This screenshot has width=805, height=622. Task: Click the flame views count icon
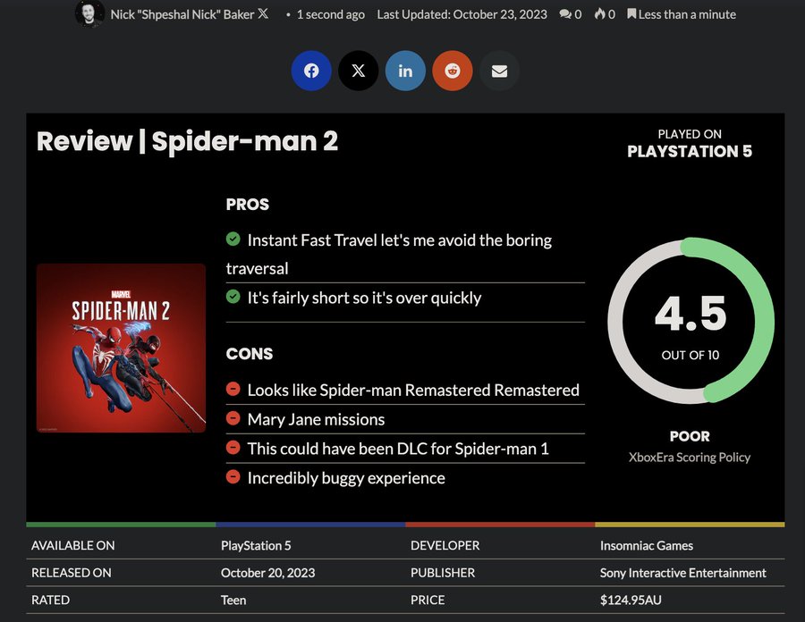coord(599,13)
